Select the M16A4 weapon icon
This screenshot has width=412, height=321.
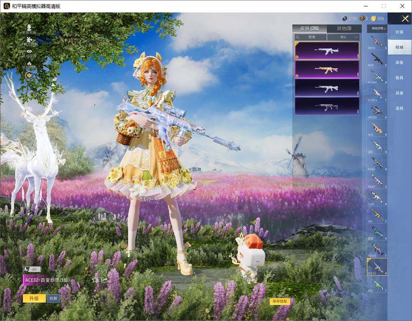click(x=377, y=76)
